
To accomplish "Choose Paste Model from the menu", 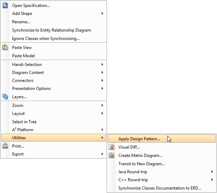I will click(x=53, y=56).
